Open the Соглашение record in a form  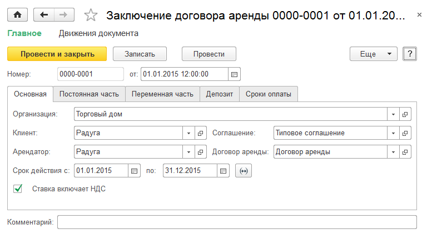[405, 133]
